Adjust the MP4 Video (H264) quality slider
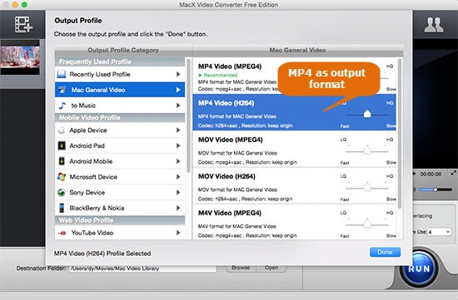This screenshot has height=300, width=458. 367,114
